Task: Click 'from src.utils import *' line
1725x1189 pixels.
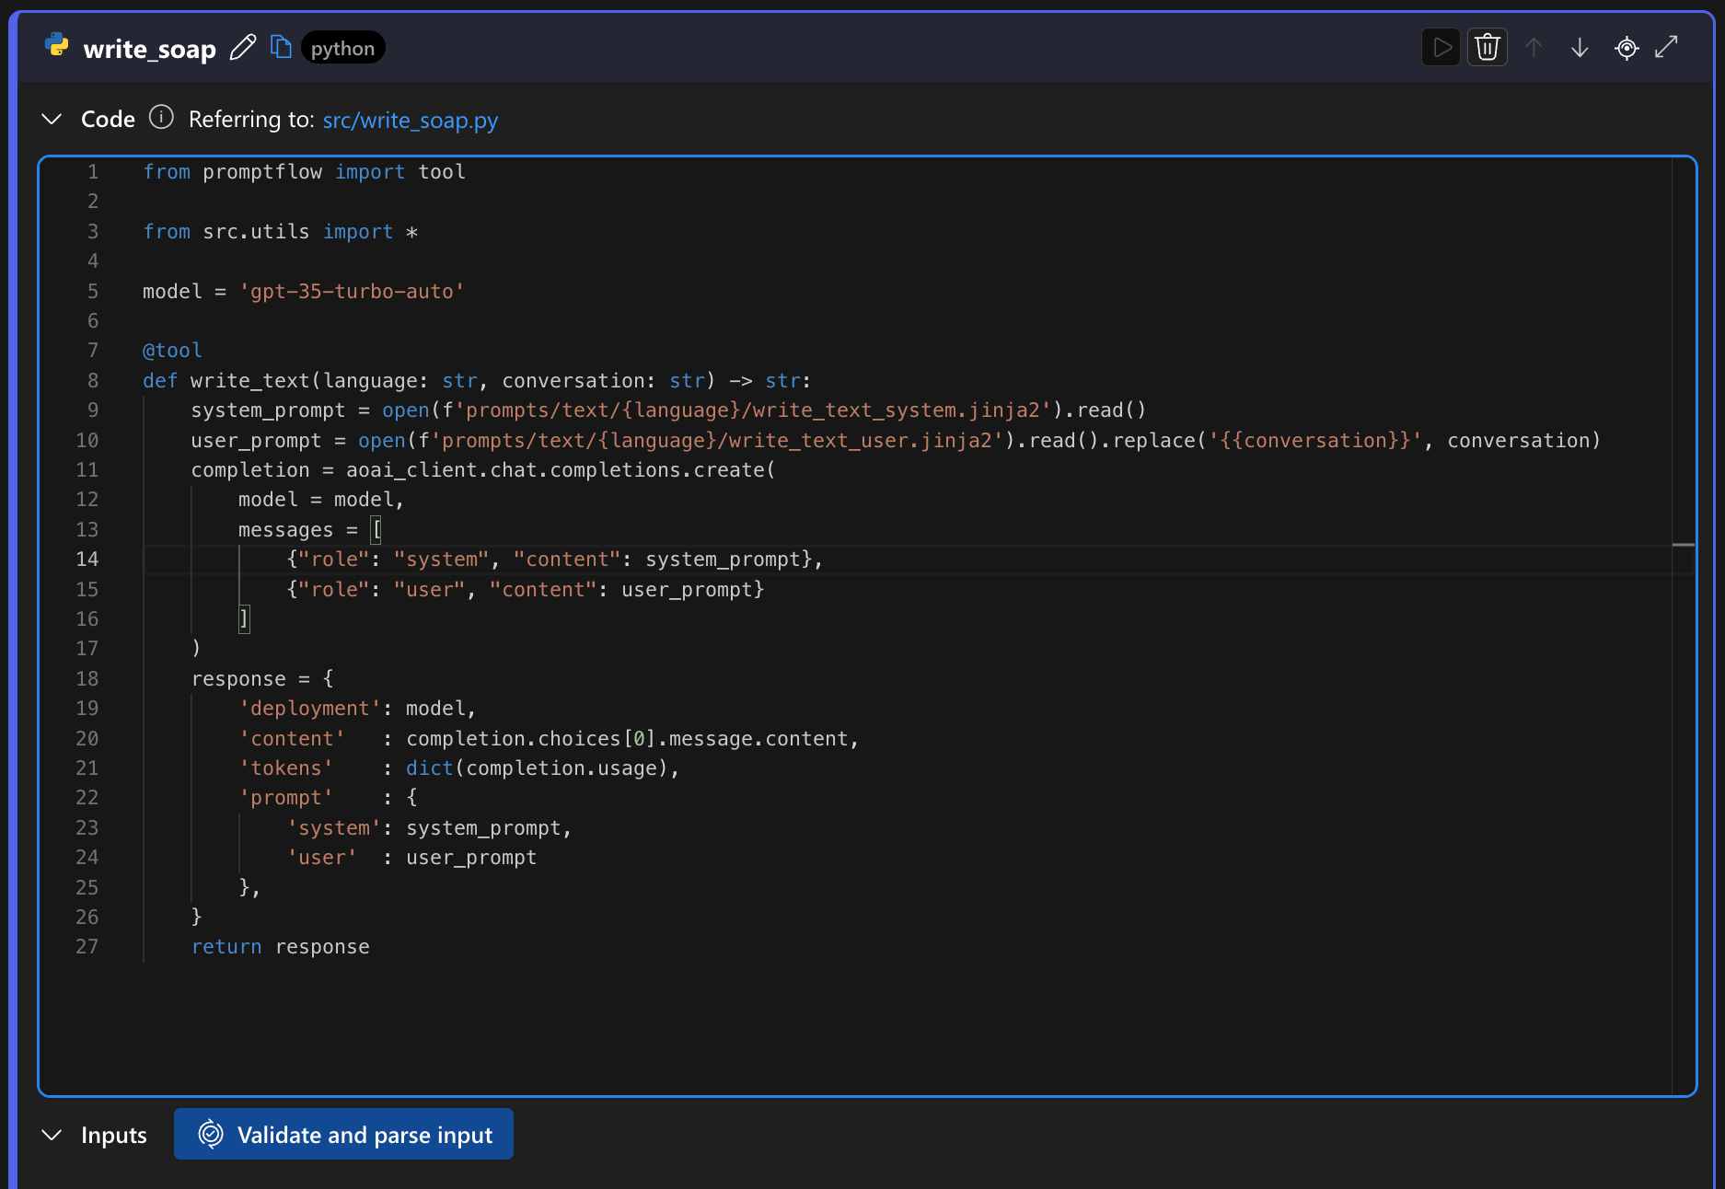Action: coord(281,232)
